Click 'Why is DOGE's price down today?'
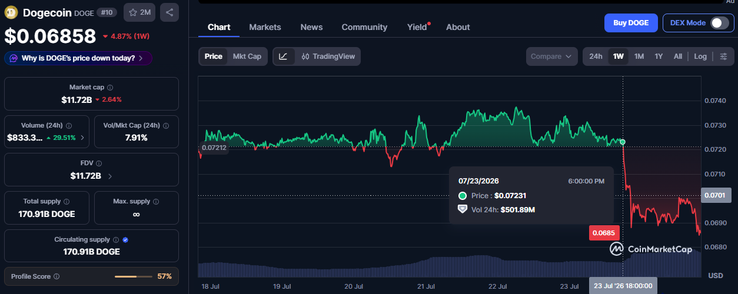 click(78, 58)
